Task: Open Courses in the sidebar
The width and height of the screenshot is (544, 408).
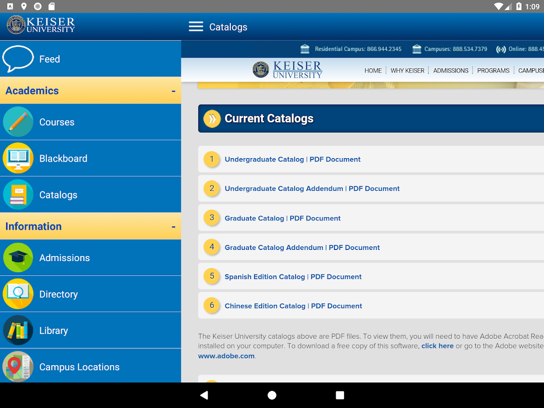Action: 91,122
